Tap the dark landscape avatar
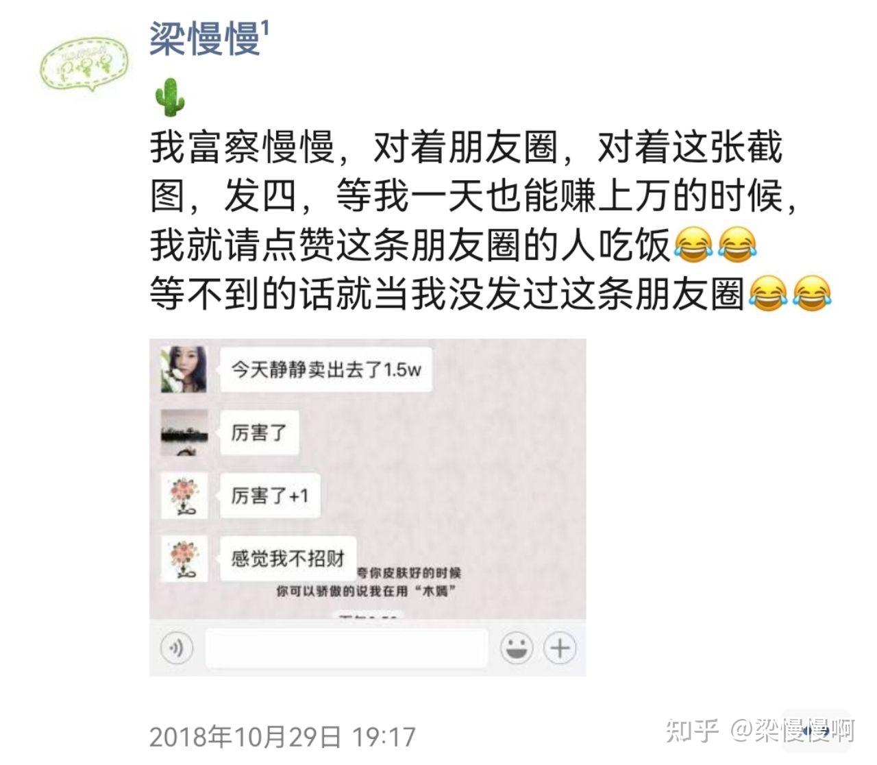The width and height of the screenshot is (877, 765). (184, 433)
